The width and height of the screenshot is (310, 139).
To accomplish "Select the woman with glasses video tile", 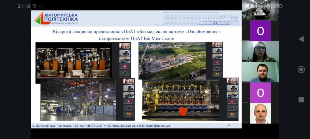I will tap(260, 52).
